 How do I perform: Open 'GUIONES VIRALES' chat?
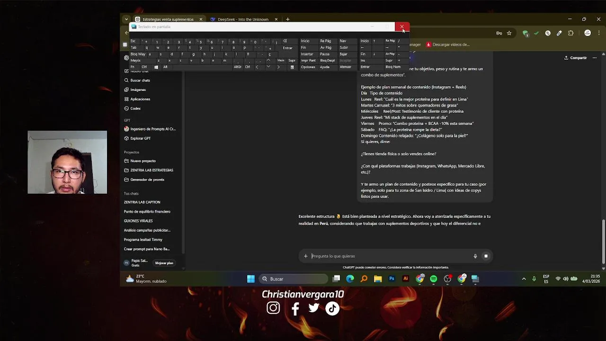pos(138,221)
